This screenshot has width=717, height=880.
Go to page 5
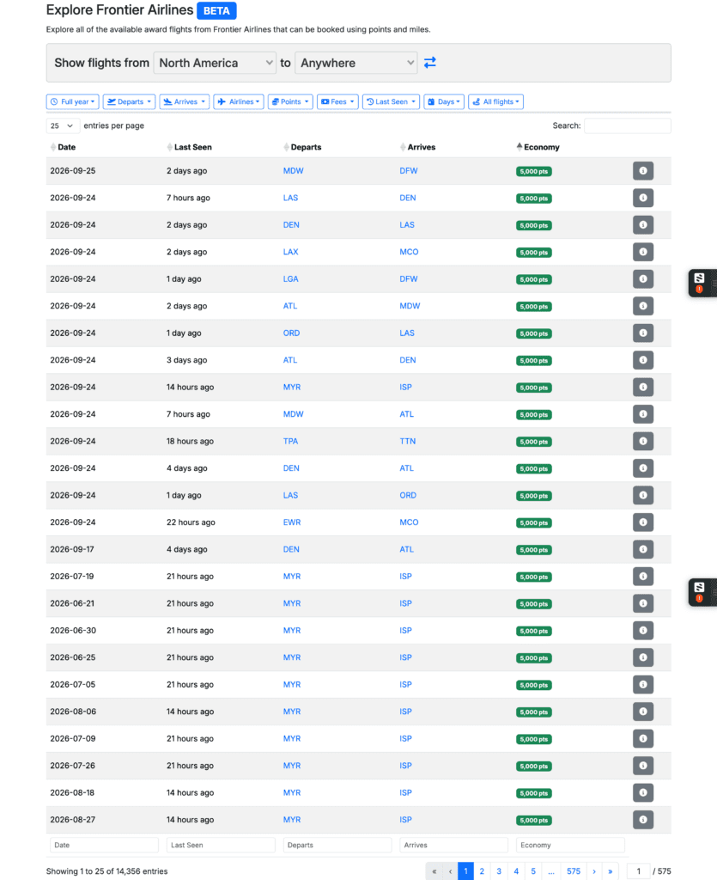[533, 871]
